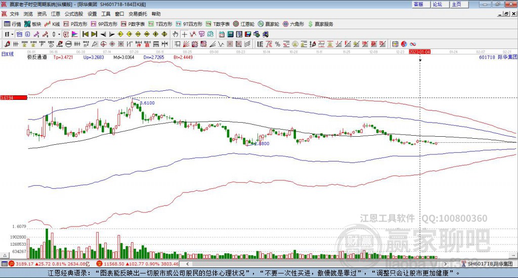Open the 赢家轮 wheel tool

269,24
